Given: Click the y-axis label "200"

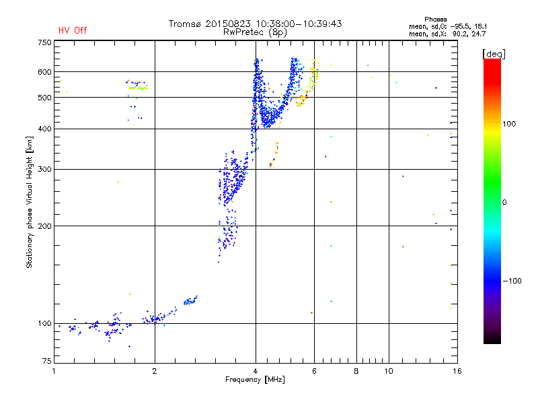Looking at the screenshot, I should pyautogui.click(x=44, y=226).
